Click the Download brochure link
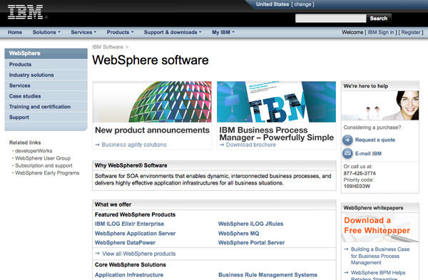Image resolution: width=428 pixels, height=280 pixels. [x=251, y=145]
